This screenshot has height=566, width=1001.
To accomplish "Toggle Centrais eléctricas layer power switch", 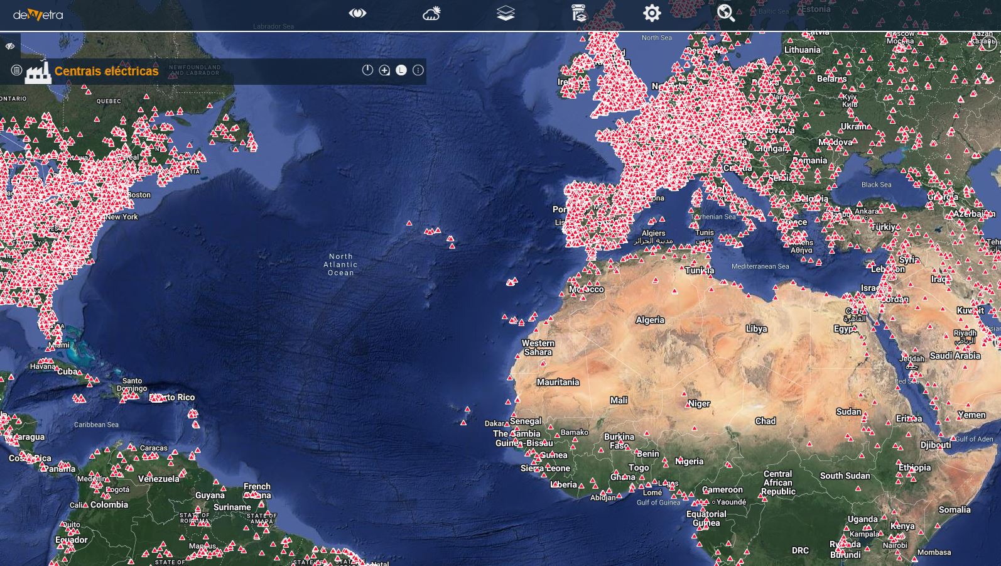I will pos(367,70).
